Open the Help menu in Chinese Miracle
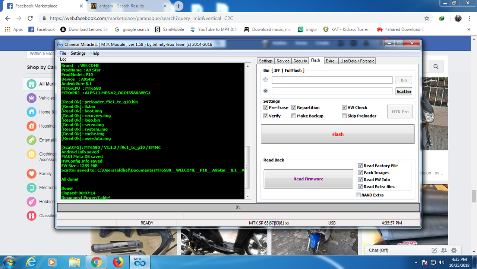The height and width of the screenshot is (269, 477). pos(95,53)
